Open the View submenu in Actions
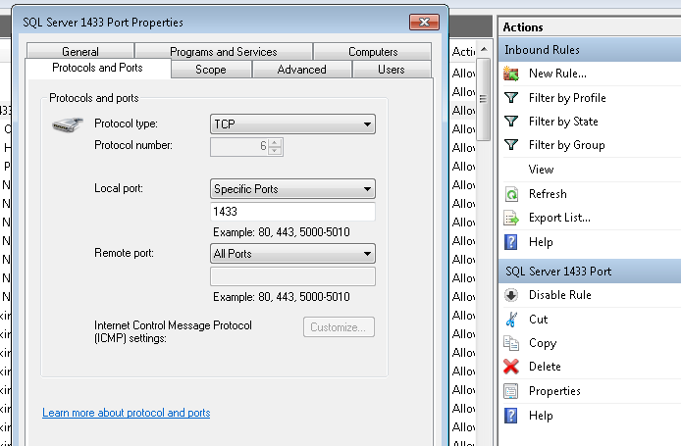Image resolution: width=681 pixels, height=446 pixels. [542, 170]
